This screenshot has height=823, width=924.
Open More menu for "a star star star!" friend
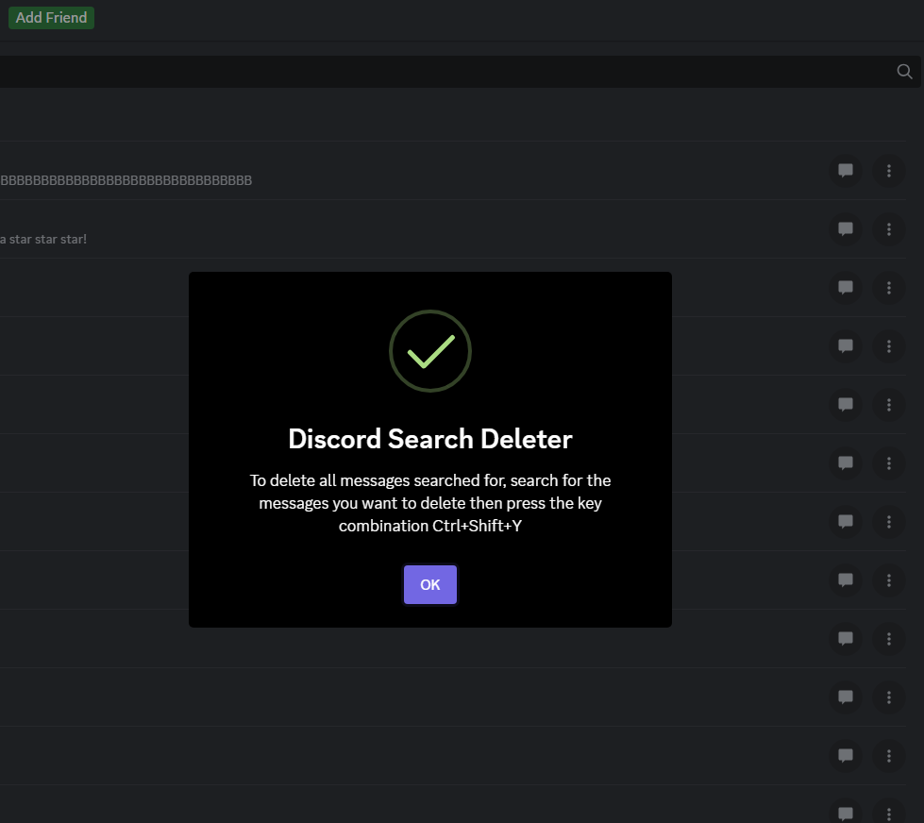pyautogui.click(x=889, y=229)
